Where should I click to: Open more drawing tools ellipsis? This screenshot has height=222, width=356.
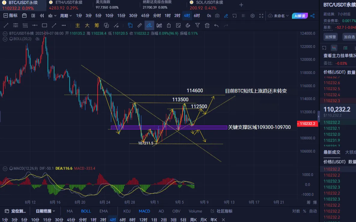pyautogui.click(x=64, y=25)
